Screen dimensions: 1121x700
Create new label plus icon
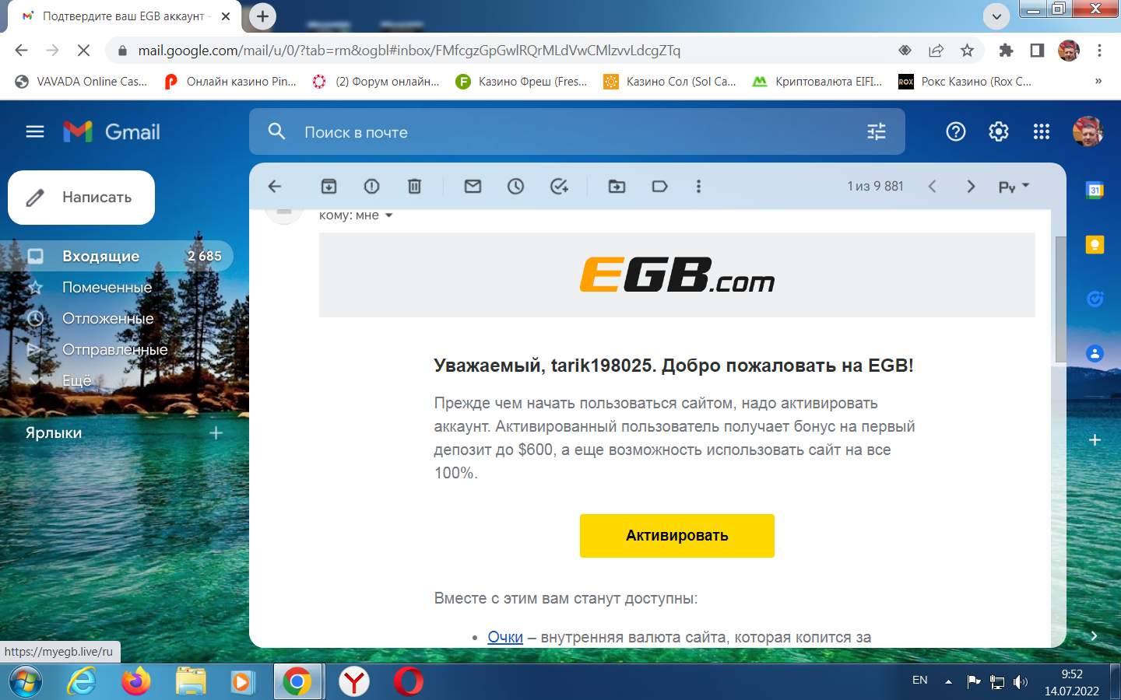216,432
